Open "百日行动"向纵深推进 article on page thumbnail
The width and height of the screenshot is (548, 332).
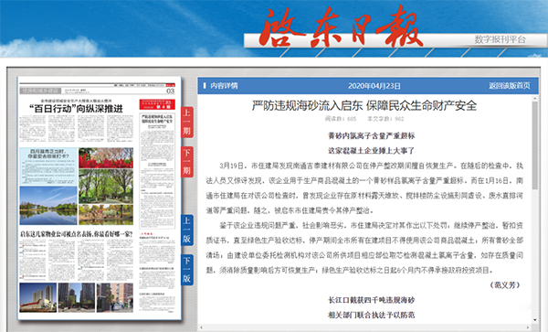click(x=76, y=109)
